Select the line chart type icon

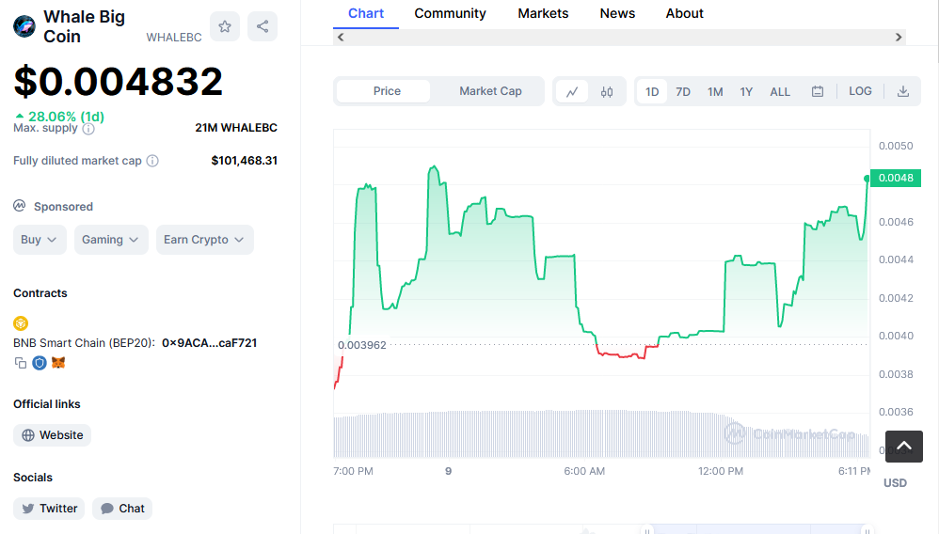pos(572,91)
